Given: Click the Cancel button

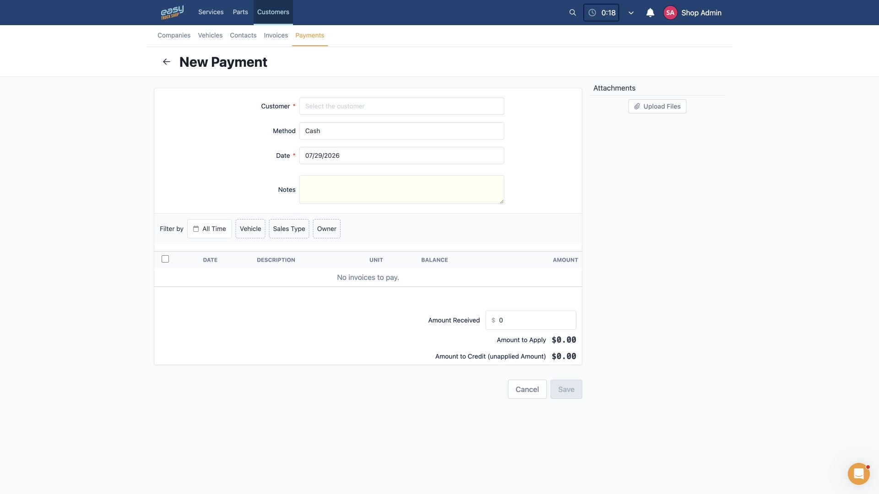Looking at the screenshot, I should tap(527, 389).
